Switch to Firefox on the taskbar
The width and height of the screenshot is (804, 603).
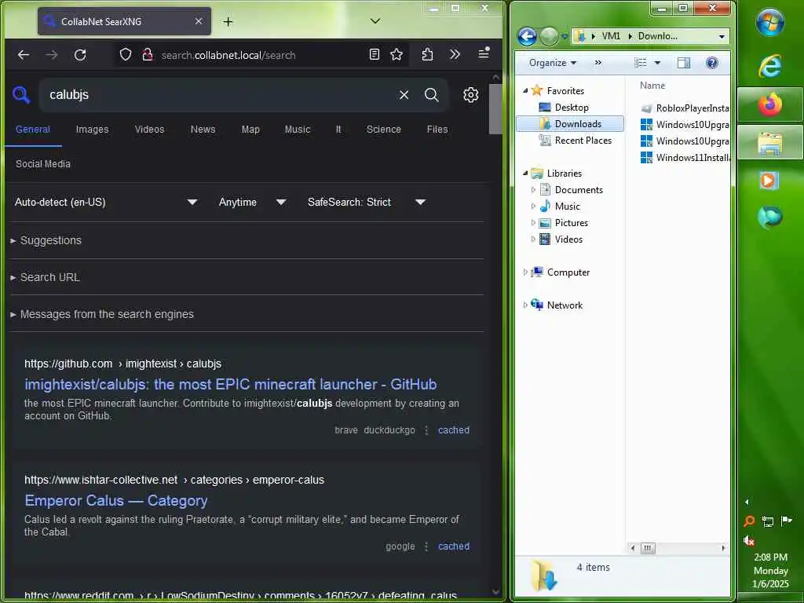(770, 104)
